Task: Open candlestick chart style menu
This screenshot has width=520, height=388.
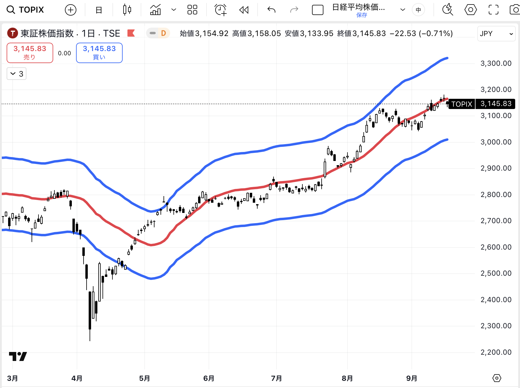Action: point(127,10)
